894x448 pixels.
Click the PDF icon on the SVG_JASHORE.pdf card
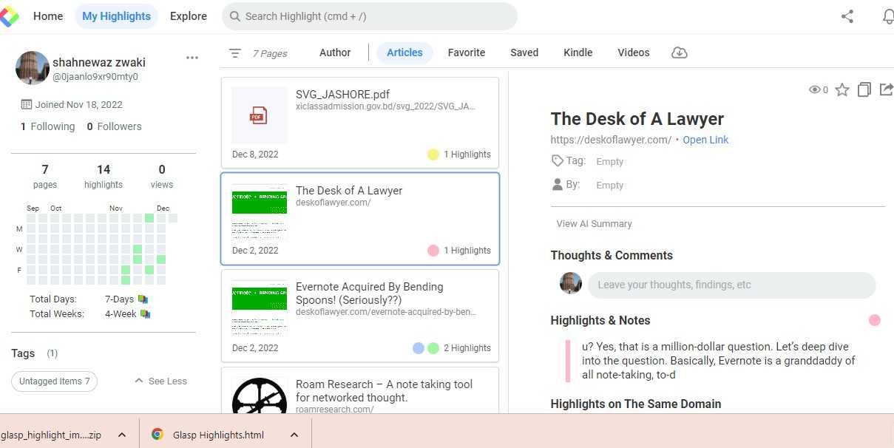coord(257,115)
